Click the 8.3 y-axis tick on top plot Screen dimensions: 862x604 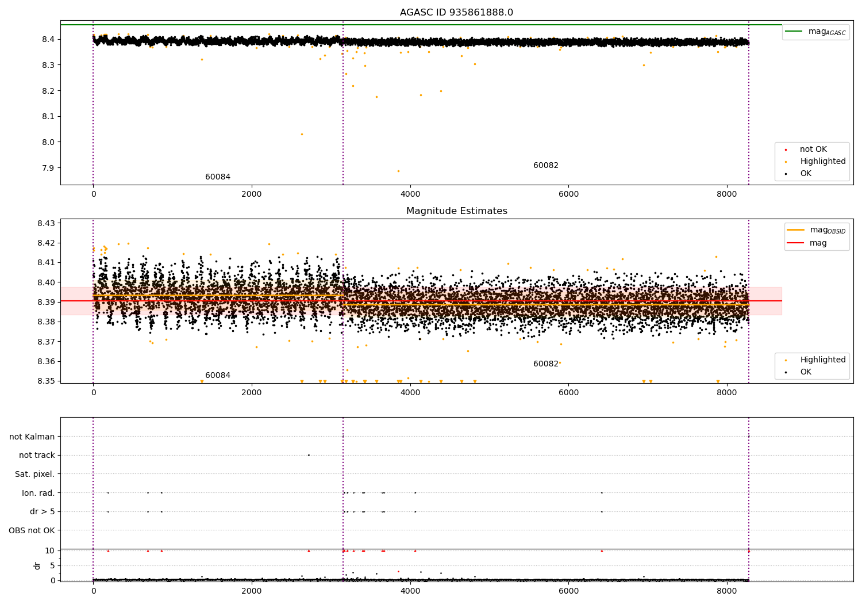point(49,65)
